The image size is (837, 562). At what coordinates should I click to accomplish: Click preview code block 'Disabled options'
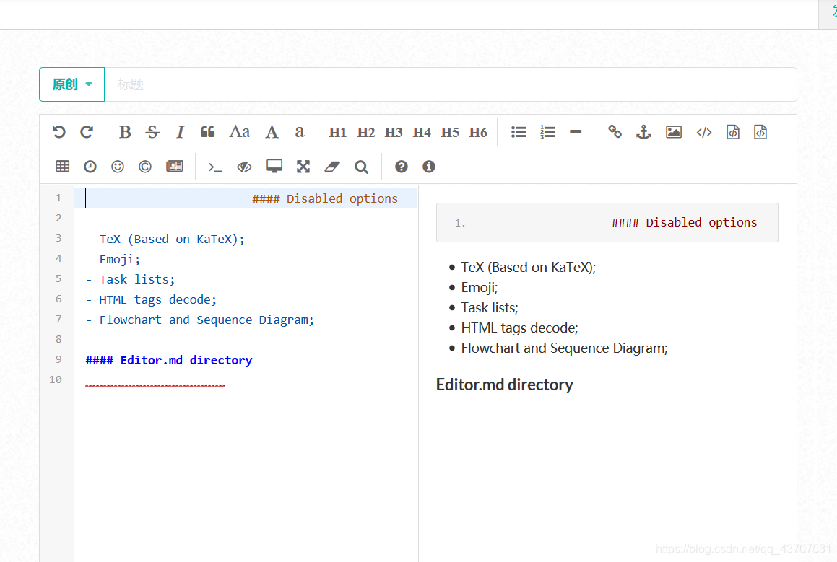607,222
